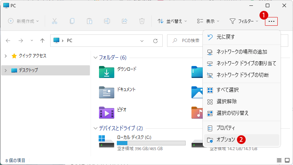Click the クイック アクセス star icon
Image resolution: width=293 pixels, height=165 pixels.
point(14,56)
